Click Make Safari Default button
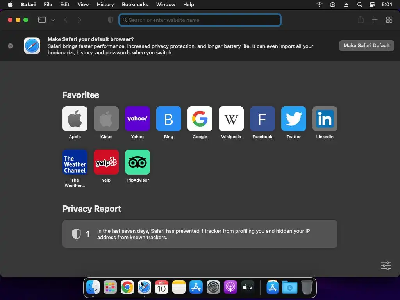 [366, 46]
